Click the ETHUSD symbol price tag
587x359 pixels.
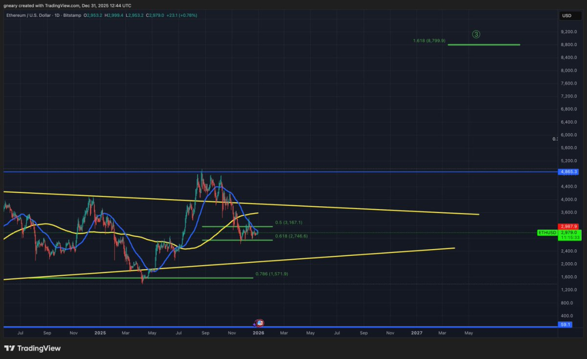546,232
